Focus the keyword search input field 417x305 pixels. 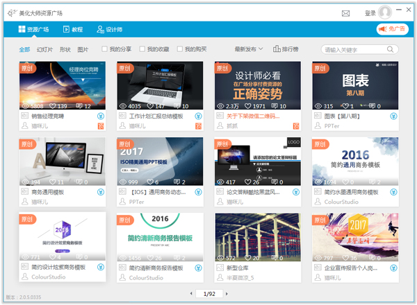tap(354, 49)
